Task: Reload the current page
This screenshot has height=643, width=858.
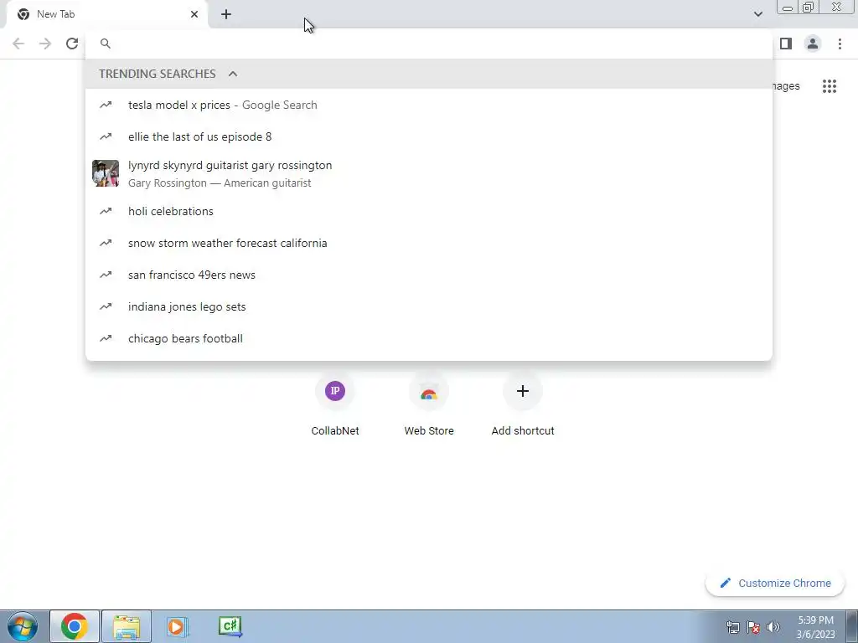Action: [72, 44]
